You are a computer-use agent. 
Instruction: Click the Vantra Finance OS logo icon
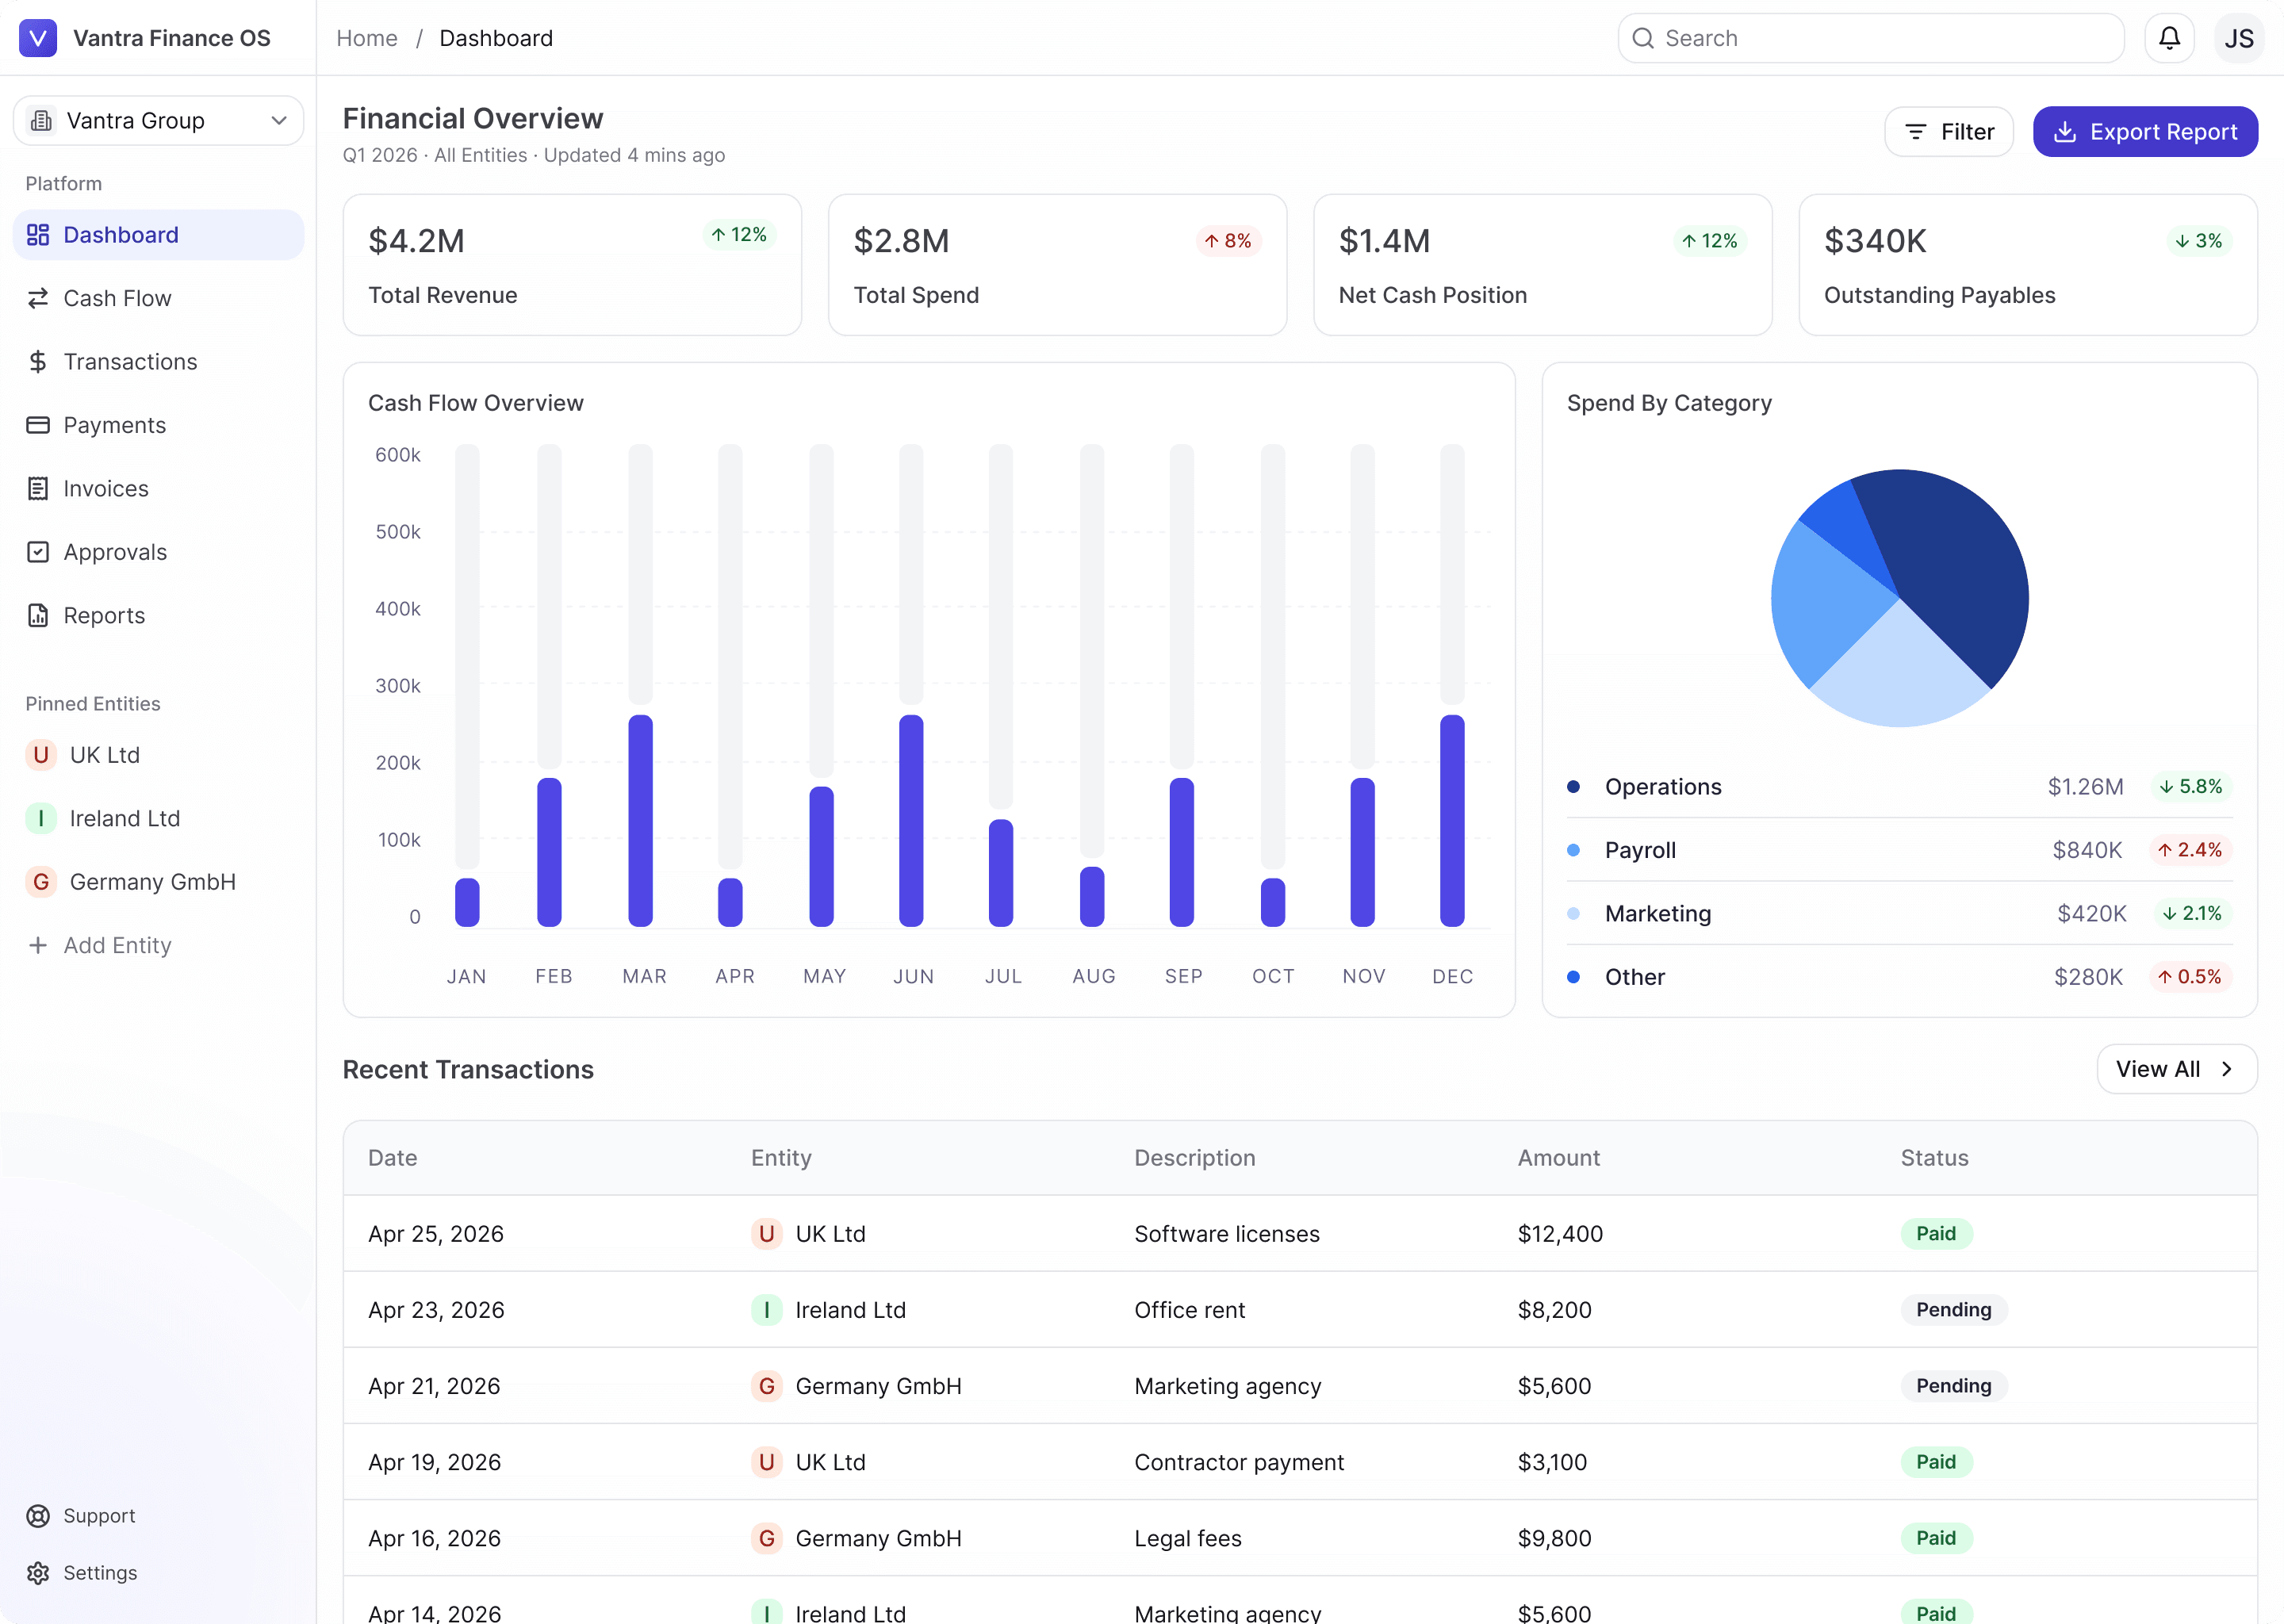(x=38, y=38)
